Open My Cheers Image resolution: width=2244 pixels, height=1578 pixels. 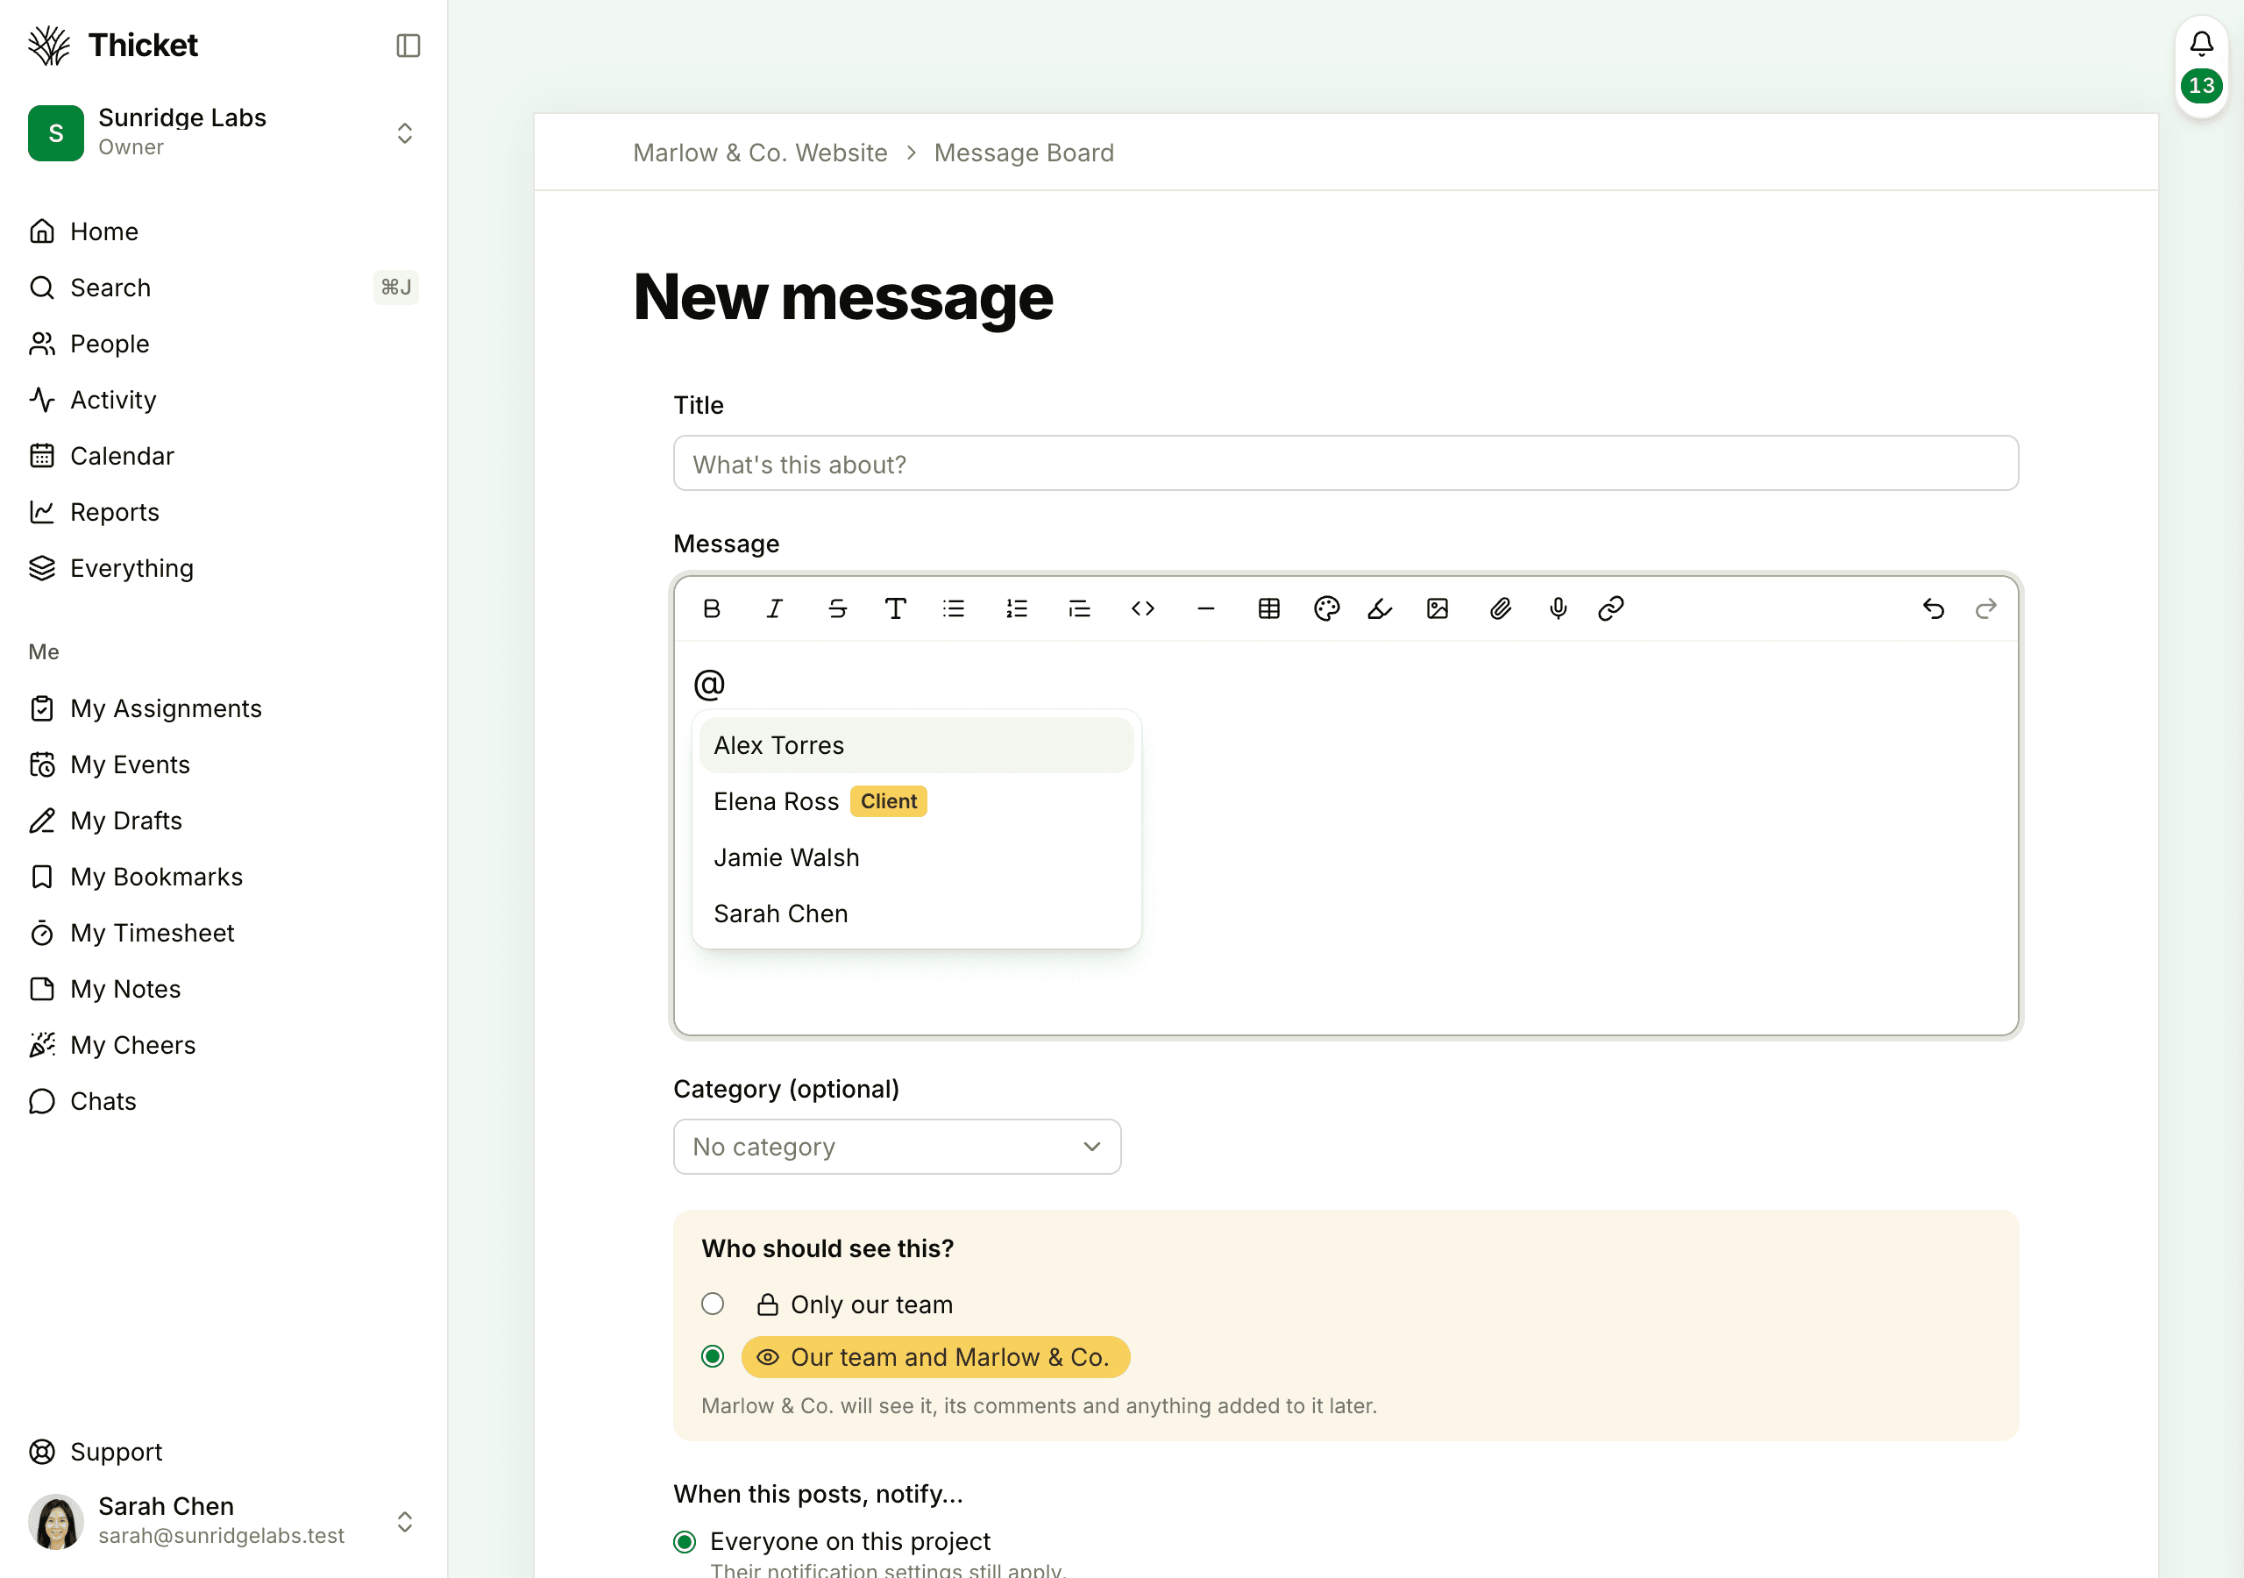click(224, 1044)
